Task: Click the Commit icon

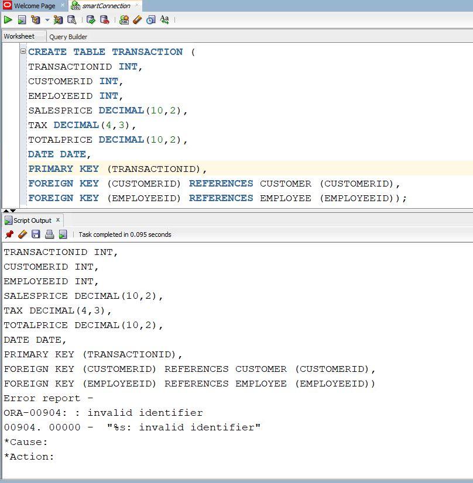Action: click(x=91, y=20)
